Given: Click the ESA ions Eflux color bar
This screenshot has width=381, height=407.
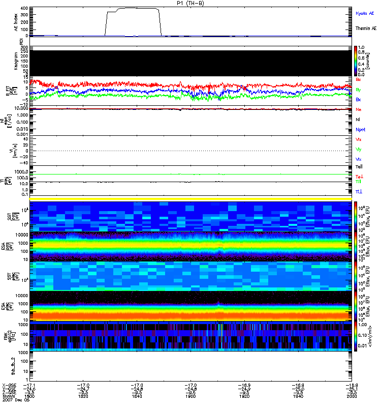Looking at the screenshot, I should 356,246.
